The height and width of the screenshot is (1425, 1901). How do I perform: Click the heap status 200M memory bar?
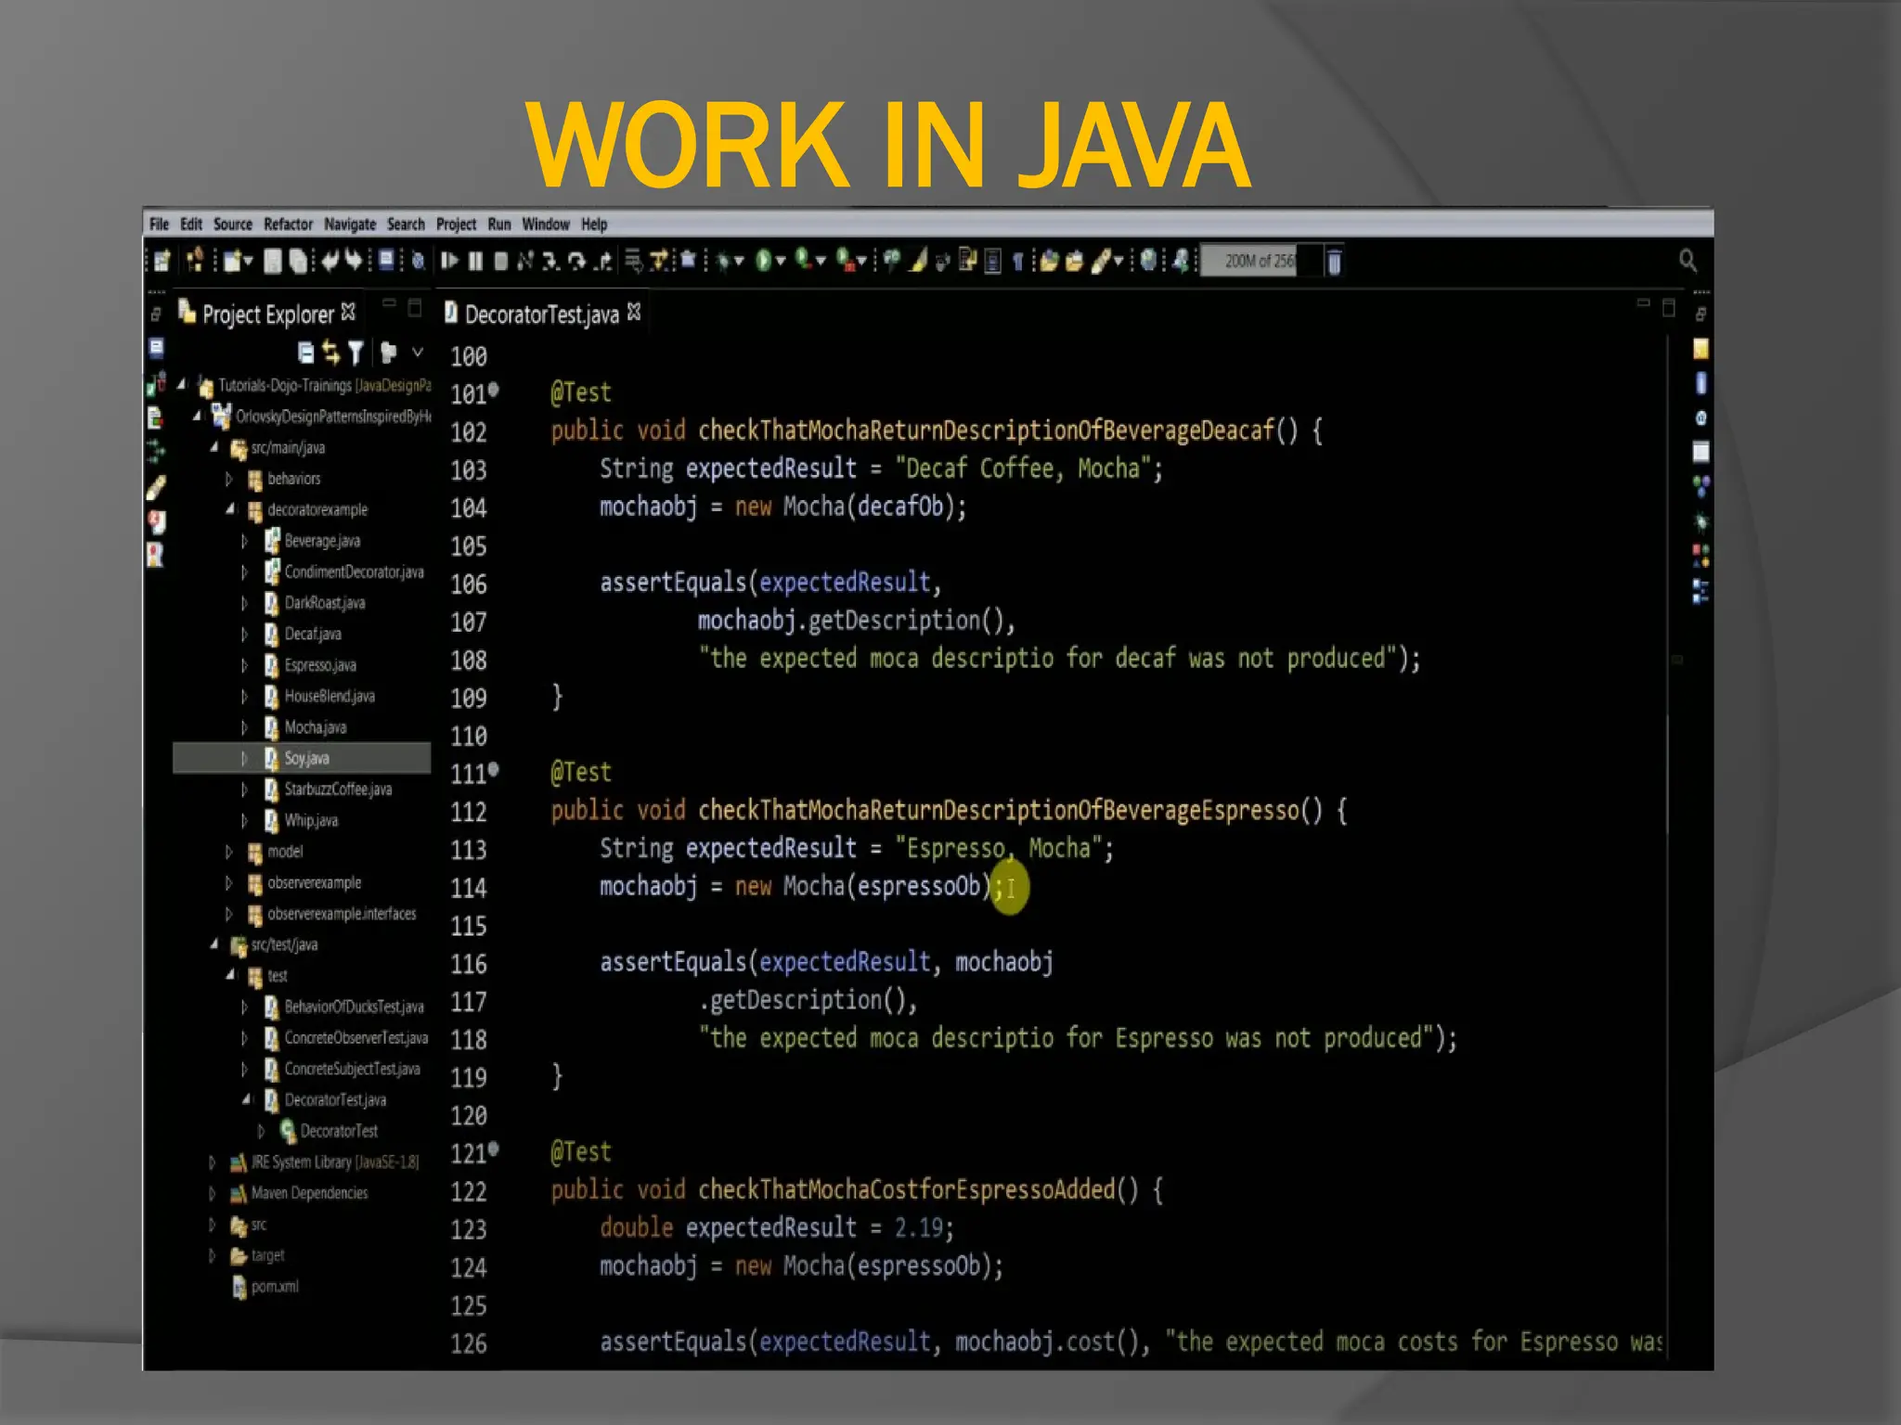(1261, 261)
